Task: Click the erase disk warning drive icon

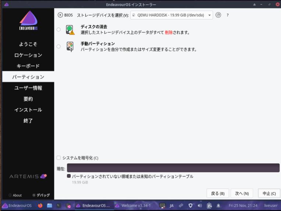Action: (x=70, y=30)
